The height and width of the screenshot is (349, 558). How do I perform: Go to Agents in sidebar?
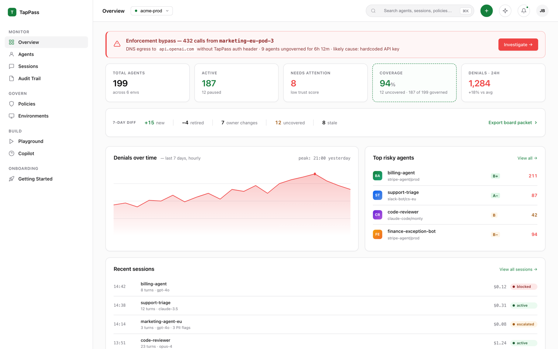[46, 54]
